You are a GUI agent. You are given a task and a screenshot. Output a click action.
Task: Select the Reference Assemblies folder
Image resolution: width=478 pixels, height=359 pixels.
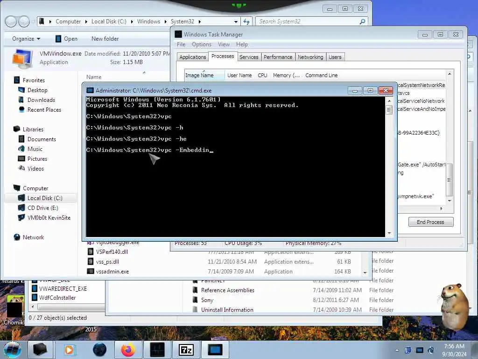click(x=227, y=290)
